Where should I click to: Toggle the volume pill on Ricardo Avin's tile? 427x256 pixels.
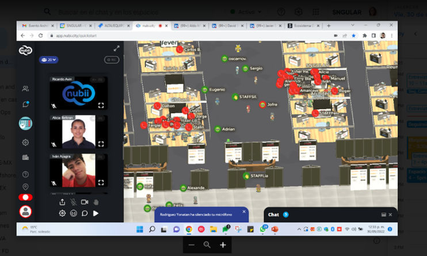pos(97,80)
